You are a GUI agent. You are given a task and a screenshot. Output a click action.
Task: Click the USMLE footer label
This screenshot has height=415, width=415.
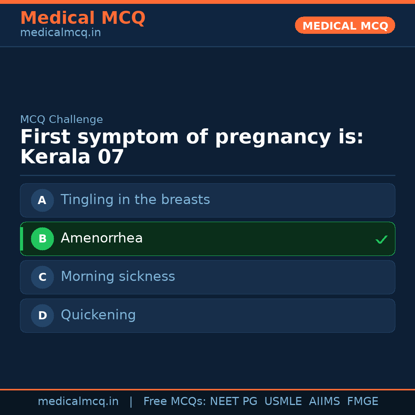click(x=283, y=401)
